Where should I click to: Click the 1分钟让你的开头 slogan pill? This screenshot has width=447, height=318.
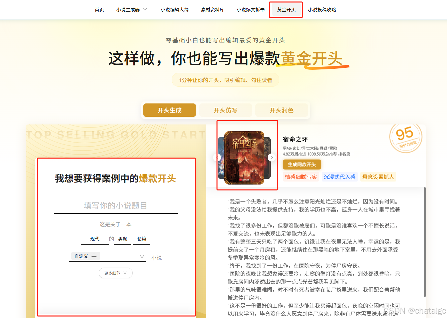click(225, 80)
